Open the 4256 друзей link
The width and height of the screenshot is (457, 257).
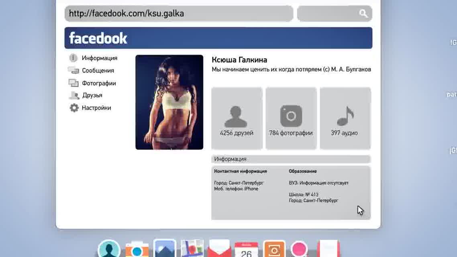237,133
